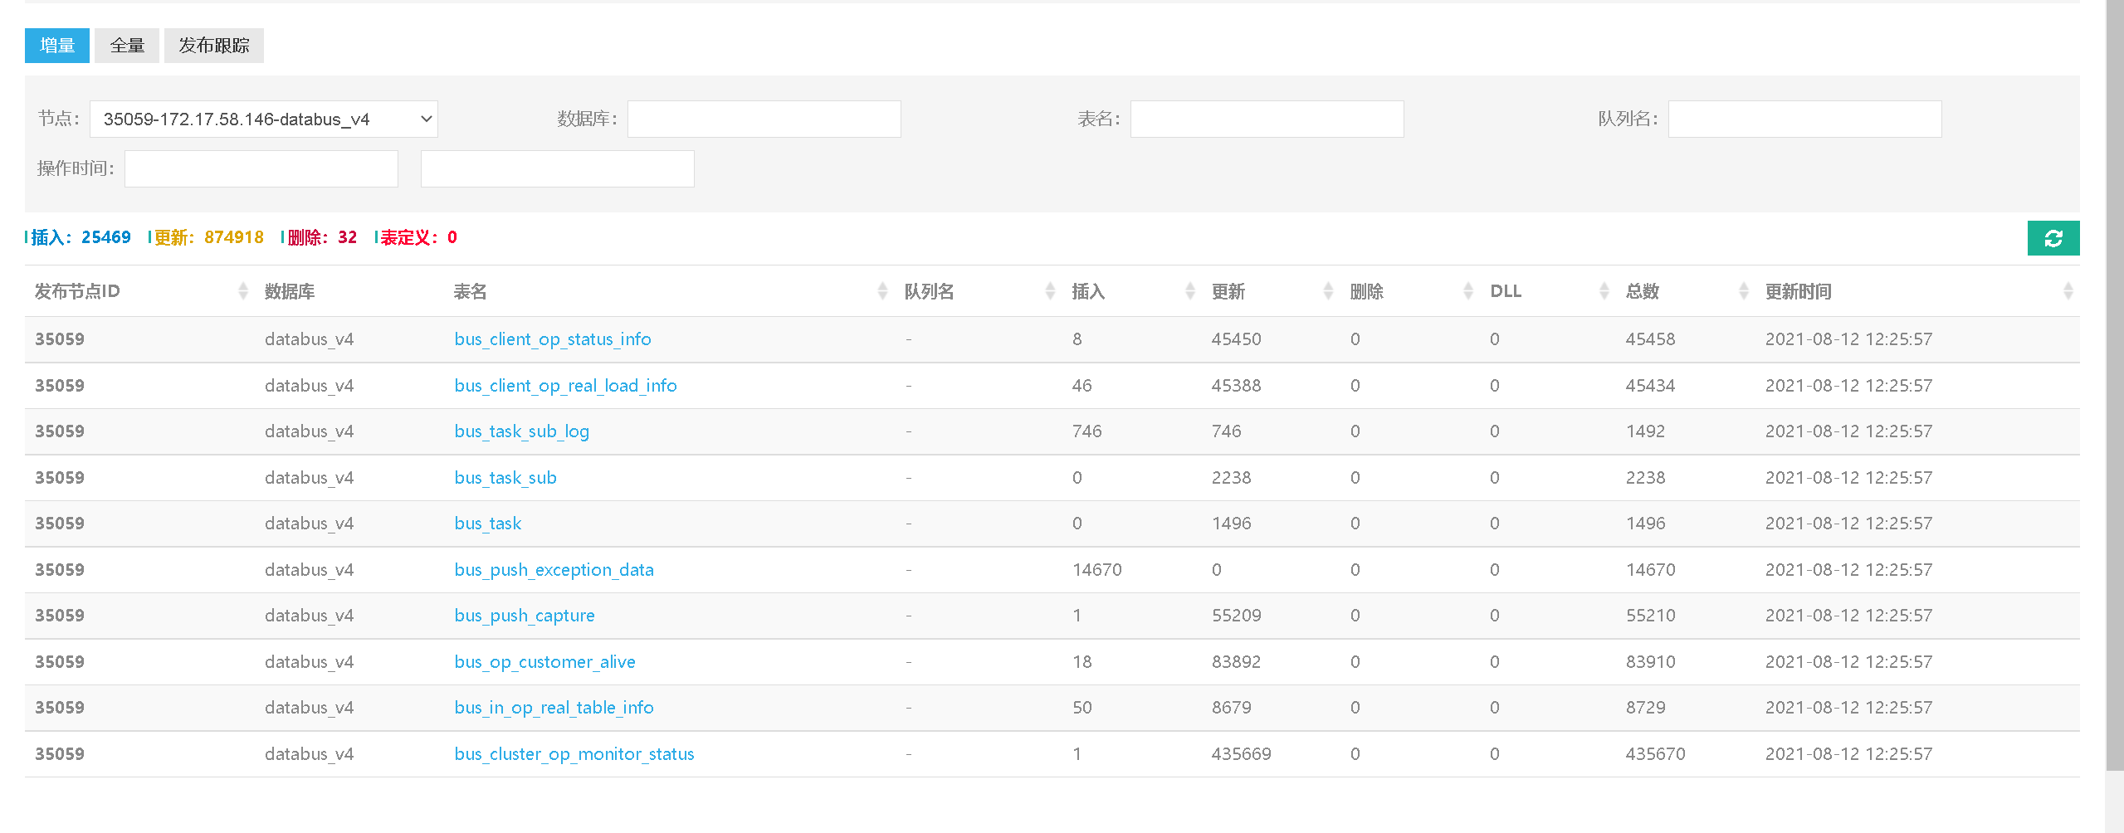Focus the 数据库 input field
This screenshot has height=833, width=2124.
tap(764, 119)
